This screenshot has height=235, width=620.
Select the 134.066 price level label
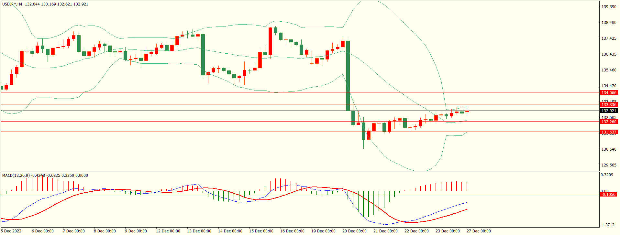coord(609,93)
